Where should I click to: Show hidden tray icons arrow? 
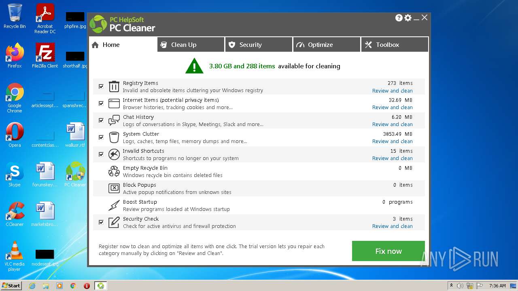coord(451,286)
